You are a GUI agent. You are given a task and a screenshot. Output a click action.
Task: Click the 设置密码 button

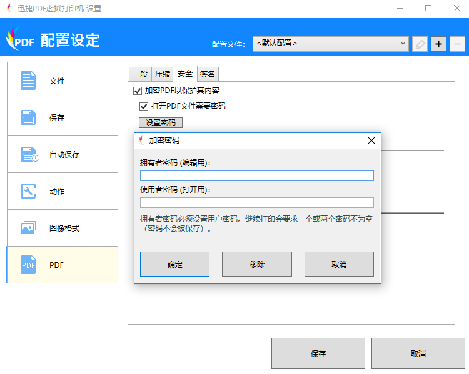(161, 123)
